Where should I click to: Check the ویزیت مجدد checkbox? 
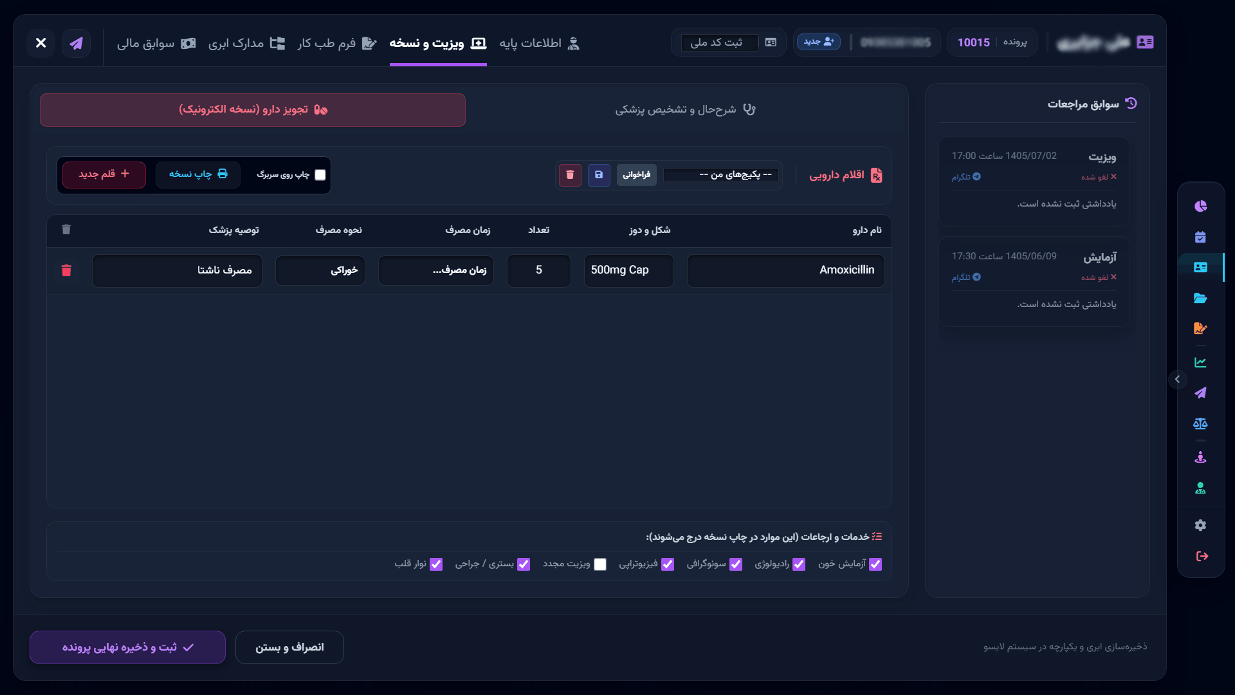coord(600,564)
